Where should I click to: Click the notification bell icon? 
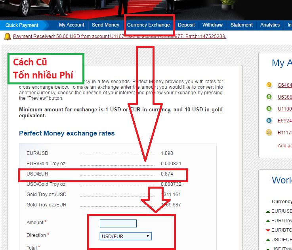coord(8,36)
